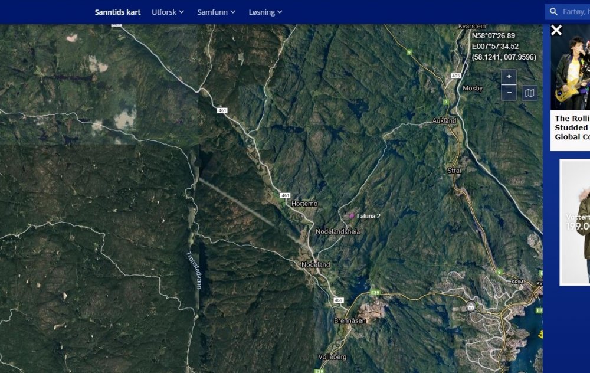The height and width of the screenshot is (373, 590).
Task: Focus the vessel search field
Action: click(575, 12)
